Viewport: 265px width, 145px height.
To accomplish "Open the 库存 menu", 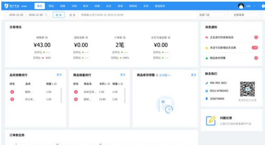I will click(x=86, y=6).
